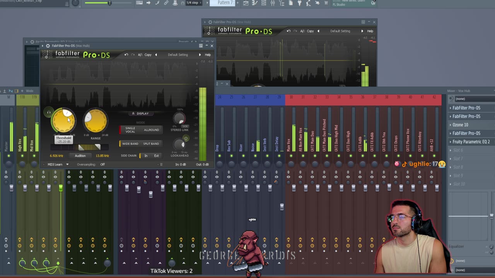Screen dimensions: 495x278
Task: Open the shopping cart icon in toolbar
Action: 326,3
